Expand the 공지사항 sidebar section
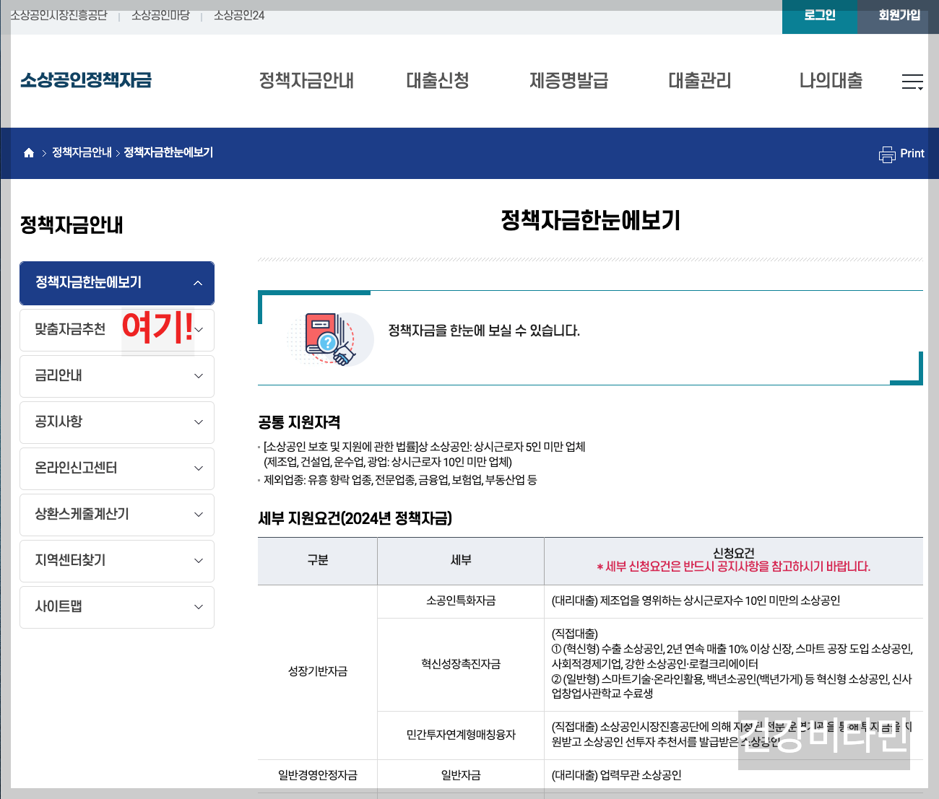The width and height of the screenshot is (939, 799). click(116, 422)
